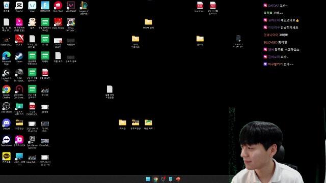
Task: Select the 2025-08-19 22-42-53 video file
Action: pos(32,127)
